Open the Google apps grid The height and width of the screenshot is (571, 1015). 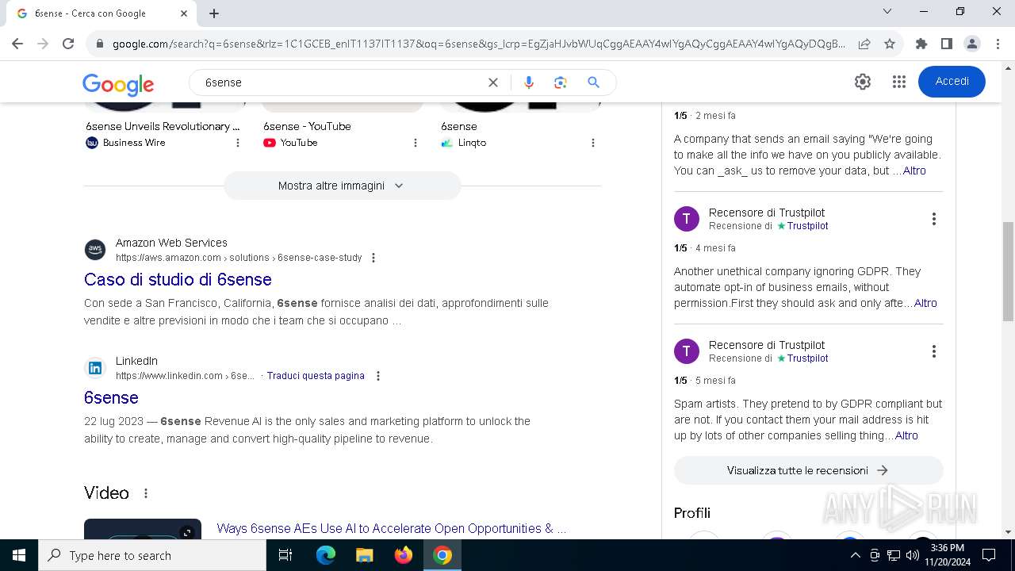[x=898, y=82]
